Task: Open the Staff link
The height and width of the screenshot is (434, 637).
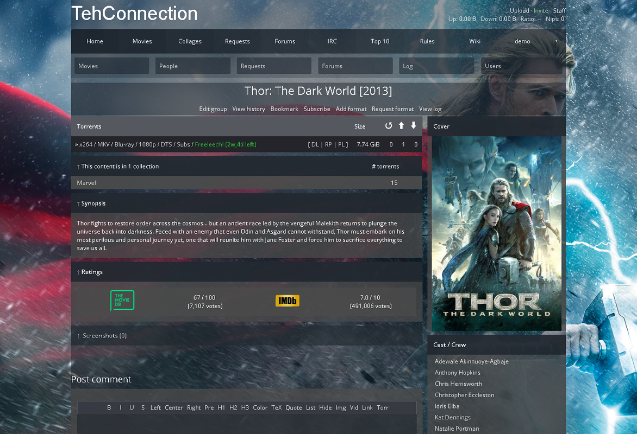Action: 559,10
